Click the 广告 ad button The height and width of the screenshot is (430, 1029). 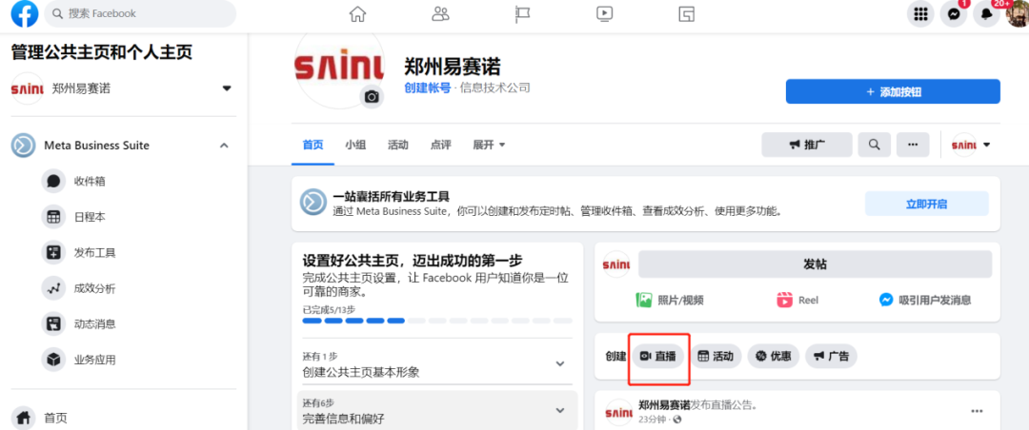tap(832, 357)
